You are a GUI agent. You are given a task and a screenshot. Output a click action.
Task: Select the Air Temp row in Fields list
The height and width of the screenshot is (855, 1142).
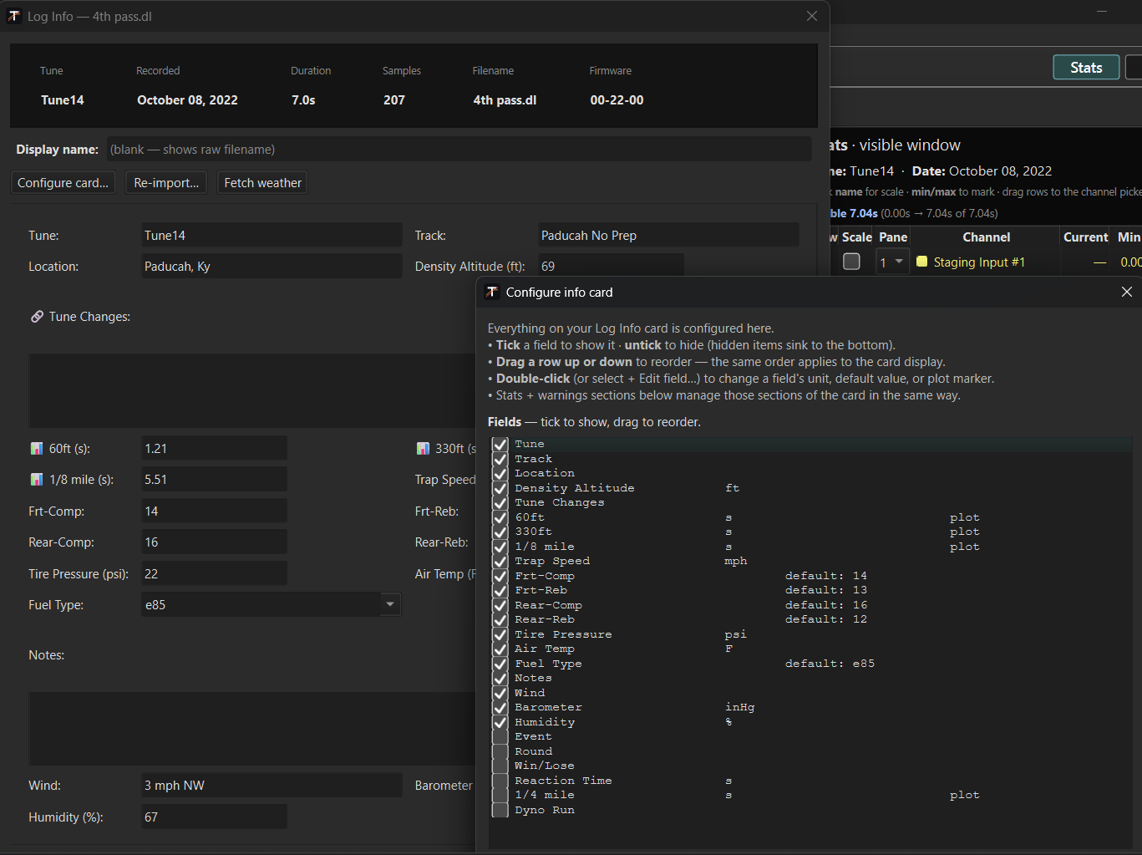tap(811, 649)
